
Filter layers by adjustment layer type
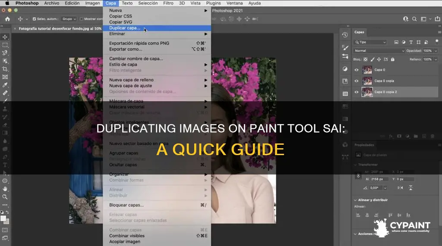[x=404, y=42]
